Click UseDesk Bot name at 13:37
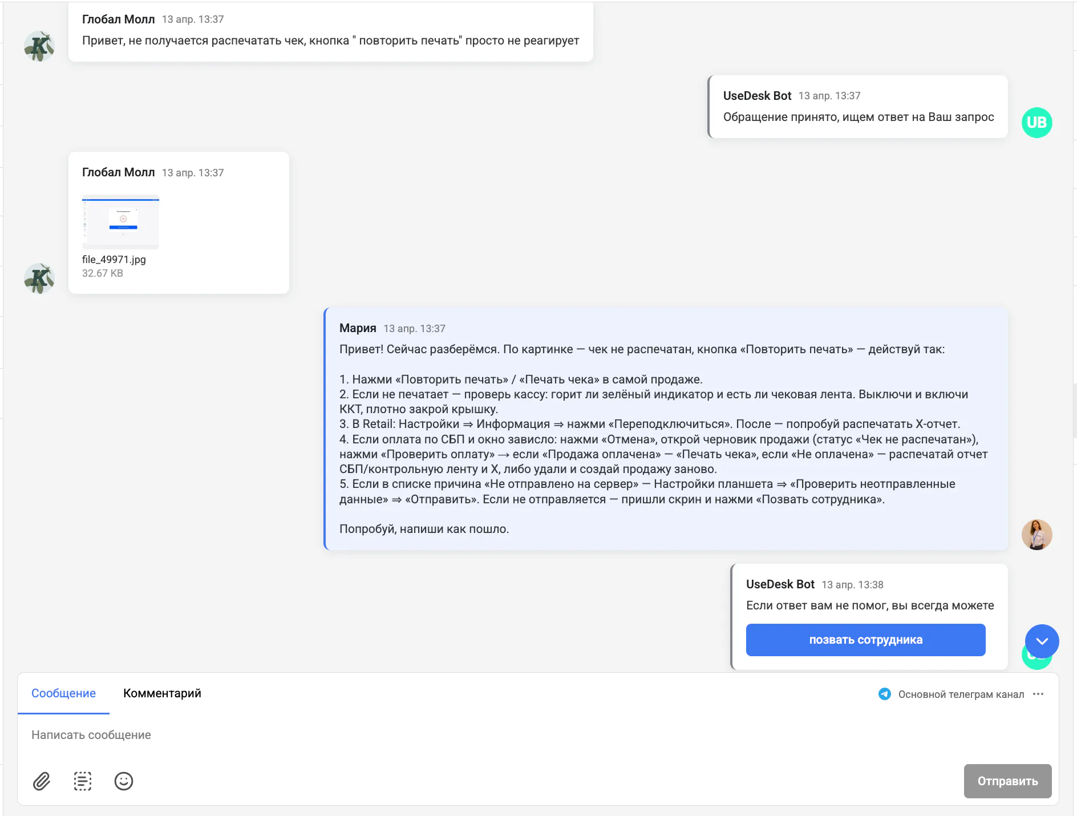This screenshot has height=816, width=1077. point(757,96)
